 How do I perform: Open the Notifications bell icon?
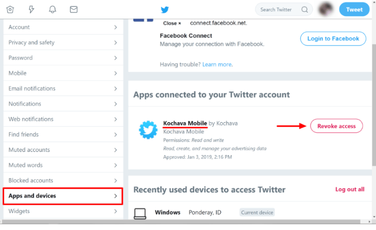53,10
